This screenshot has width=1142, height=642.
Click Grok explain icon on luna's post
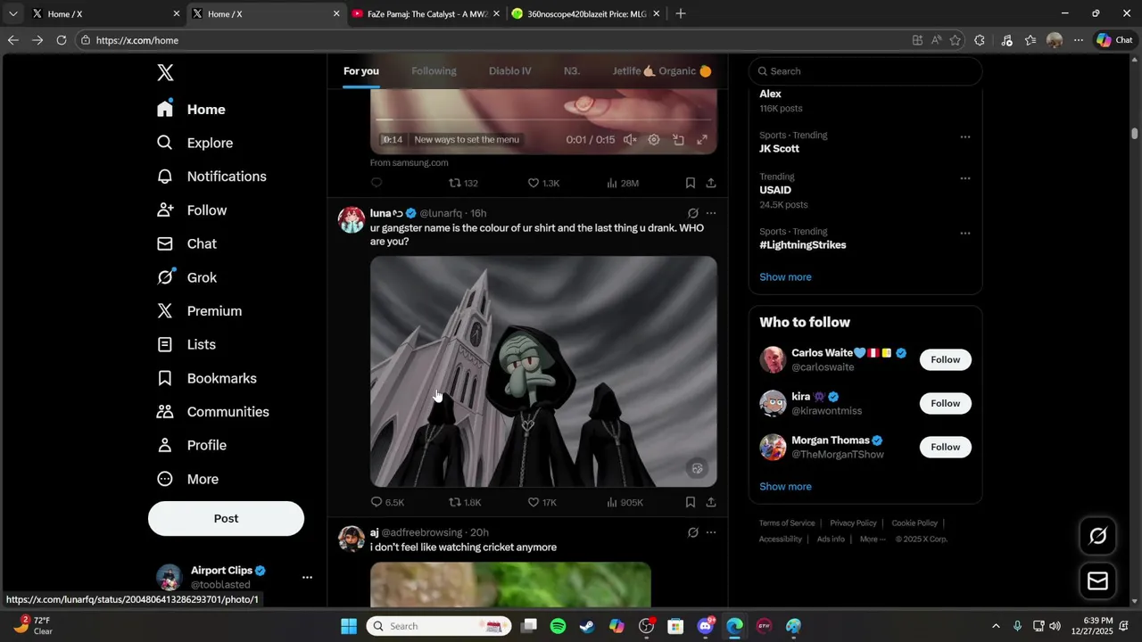pyautogui.click(x=693, y=213)
